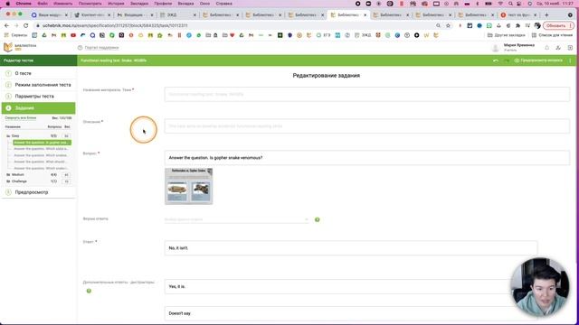Open the "Файл" menu in menu bar
Screen dimensions: 579x325
[x=43, y=4]
